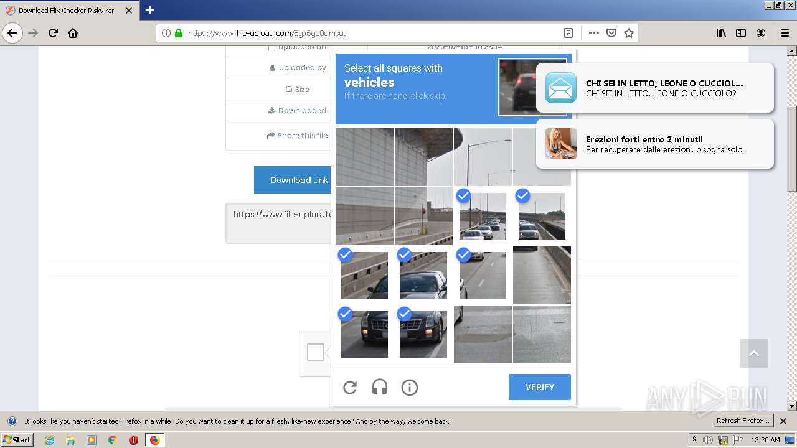The image size is (797, 448).
Task: Get a new captcha challenge
Action: coord(350,388)
